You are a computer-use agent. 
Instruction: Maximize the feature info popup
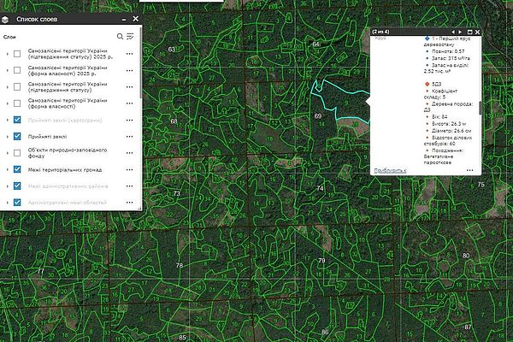(470, 32)
